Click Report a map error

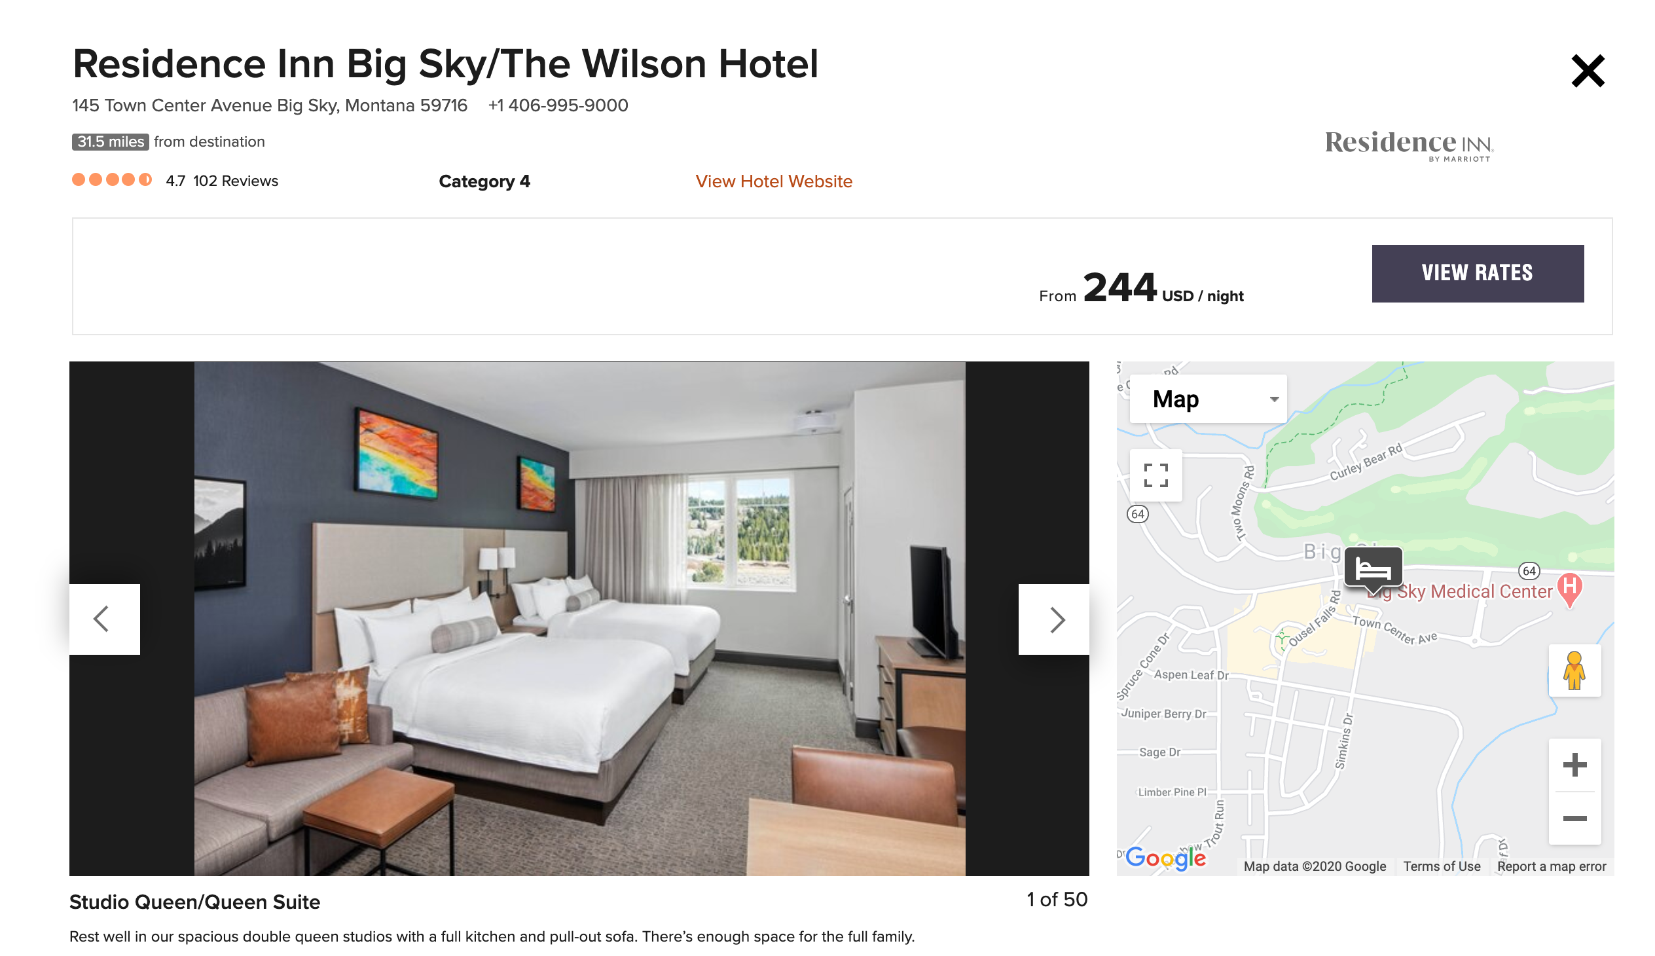click(1551, 866)
